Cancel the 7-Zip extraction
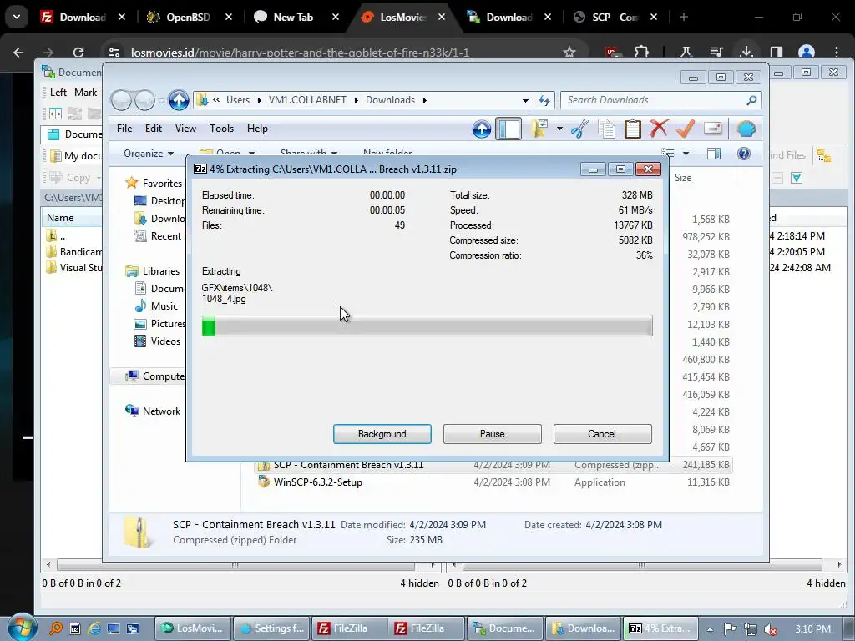This screenshot has height=641, width=855. (x=602, y=434)
